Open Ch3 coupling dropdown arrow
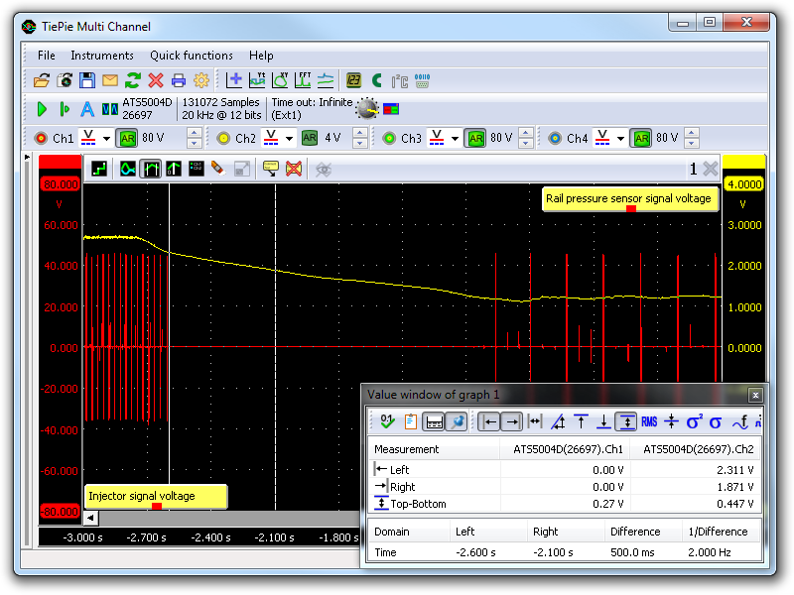 [455, 139]
